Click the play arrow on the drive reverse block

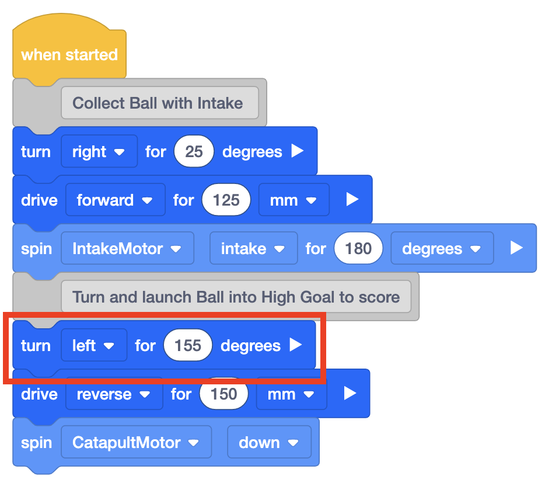pyautogui.click(x=348, y=393)
